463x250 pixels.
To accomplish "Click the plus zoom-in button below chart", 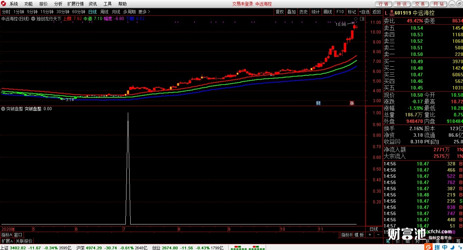I will click(370, 235).
